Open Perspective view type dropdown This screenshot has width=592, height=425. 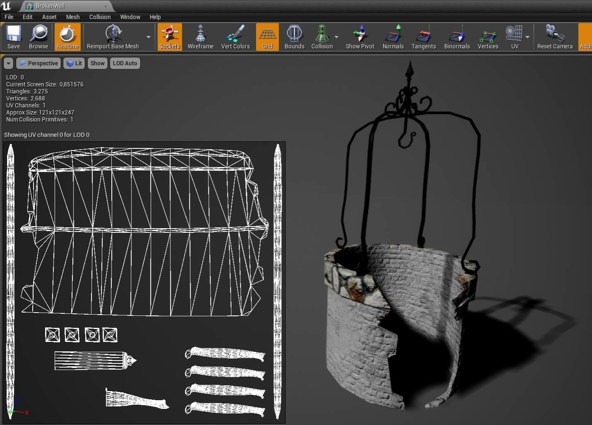coord(38,63)
